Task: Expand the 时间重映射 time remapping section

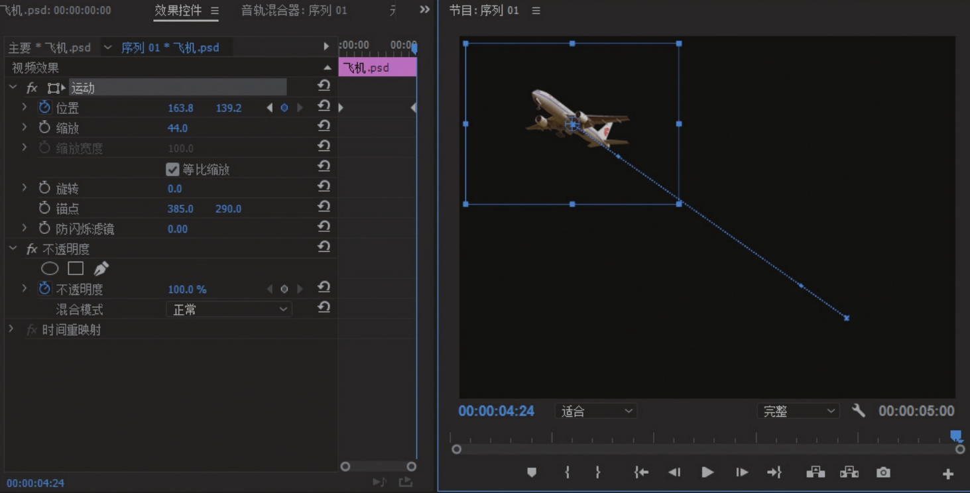Action: 11,329
